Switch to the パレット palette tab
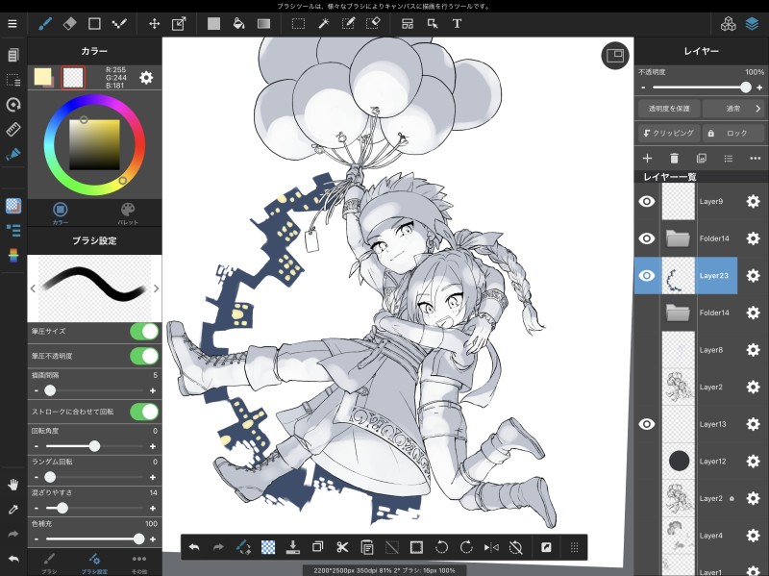This screenshot has height=576, width=769. pyautogui.click(x=128, y=213)
